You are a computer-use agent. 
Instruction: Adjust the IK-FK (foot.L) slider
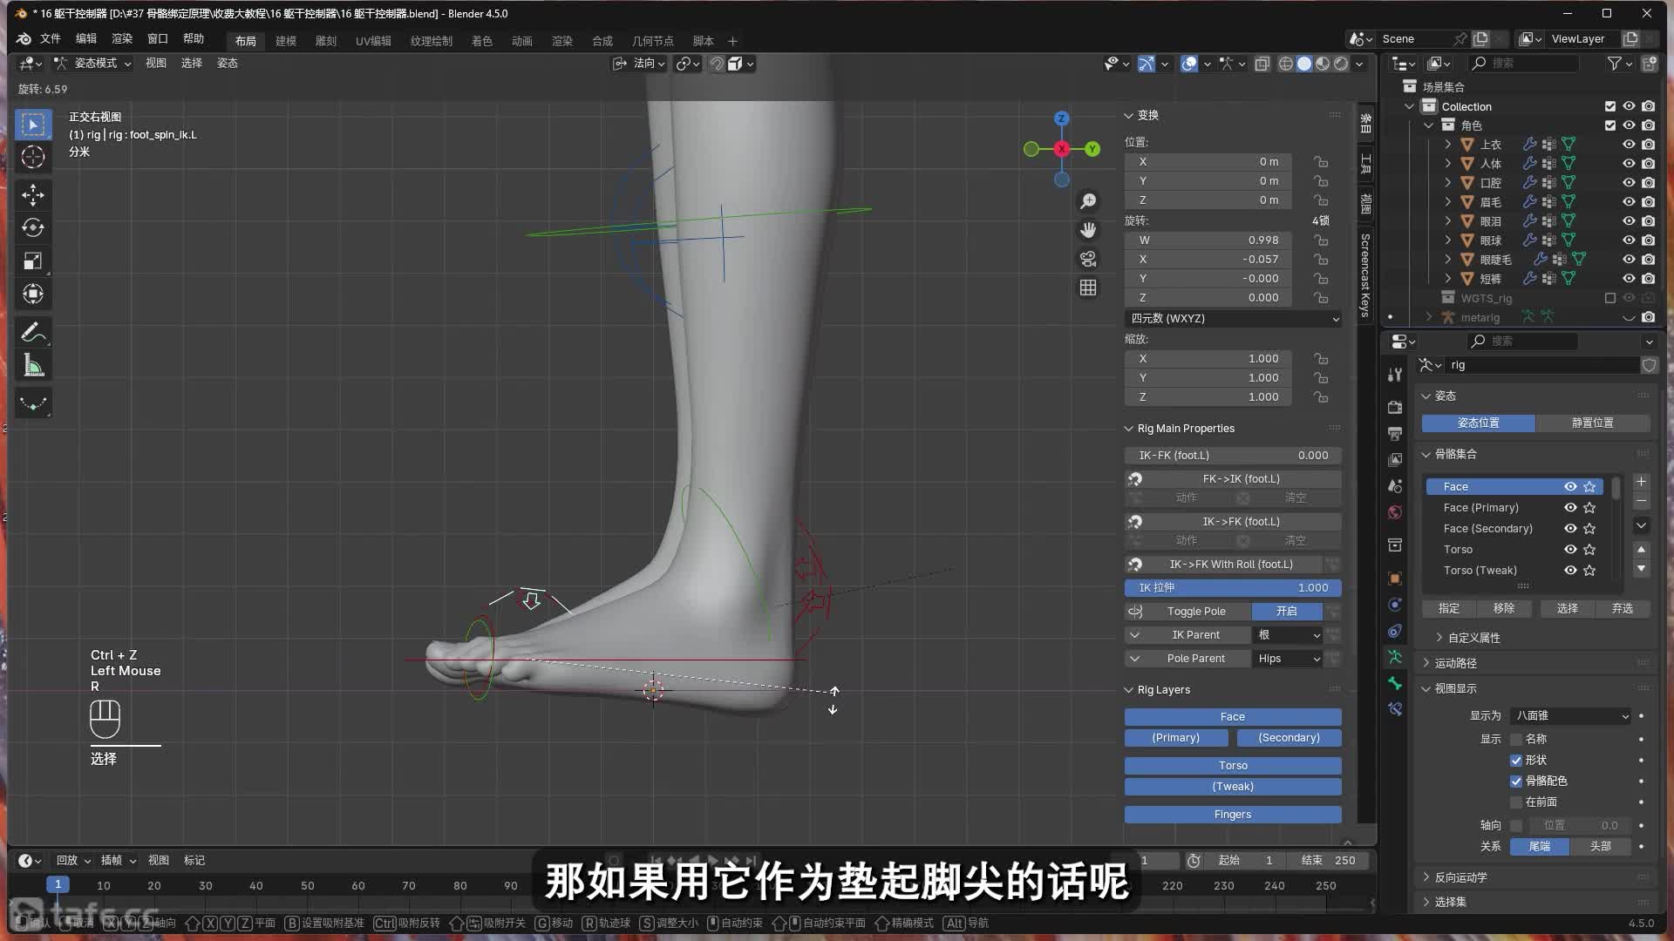coord(1233,456)
